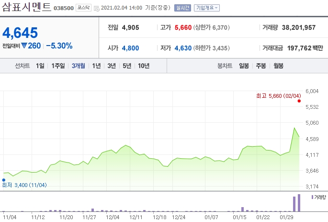Click the upper limit text 상한가 6,370

tap(212, 27)
